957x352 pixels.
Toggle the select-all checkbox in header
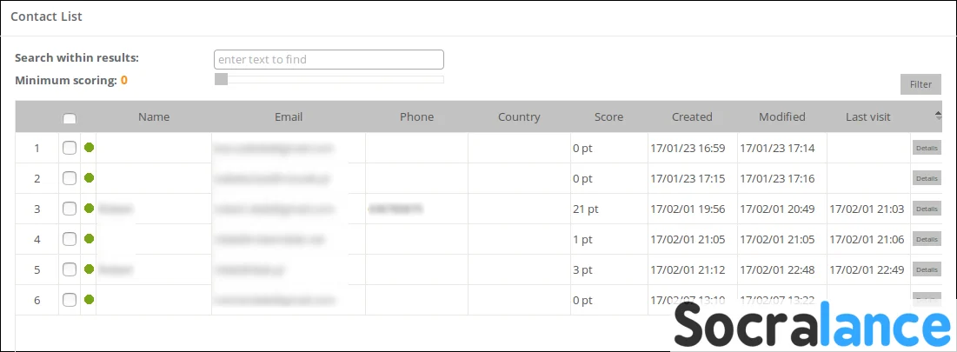coord(70,119)
